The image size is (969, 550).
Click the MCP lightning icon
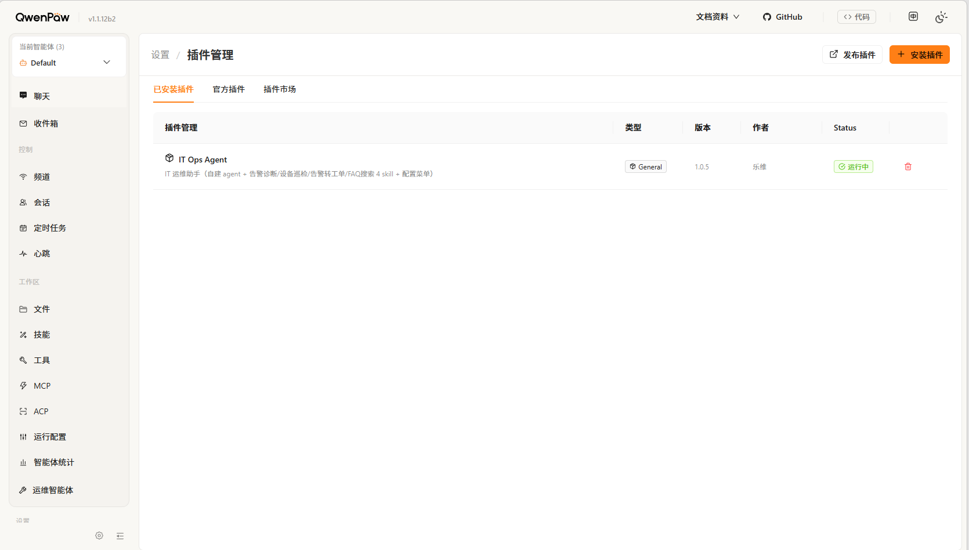pyautogui.click(x=23, y=386)
